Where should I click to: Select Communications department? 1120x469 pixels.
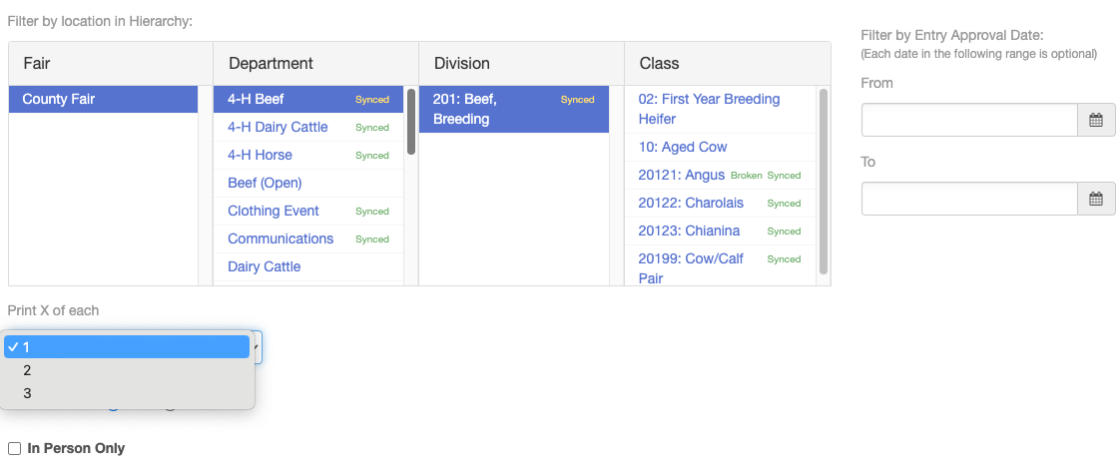308,238
